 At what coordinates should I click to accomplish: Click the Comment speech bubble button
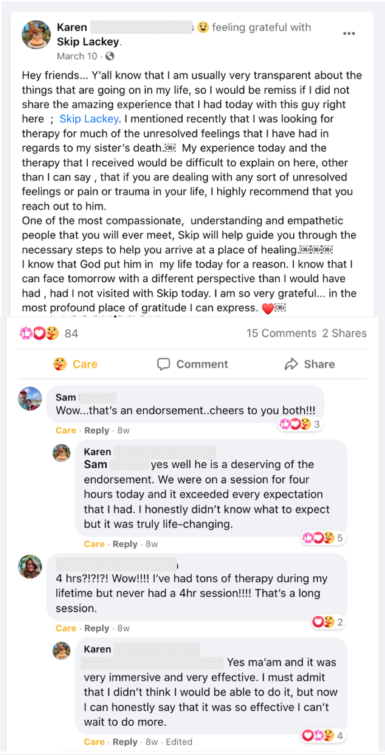tap(192, 364)
